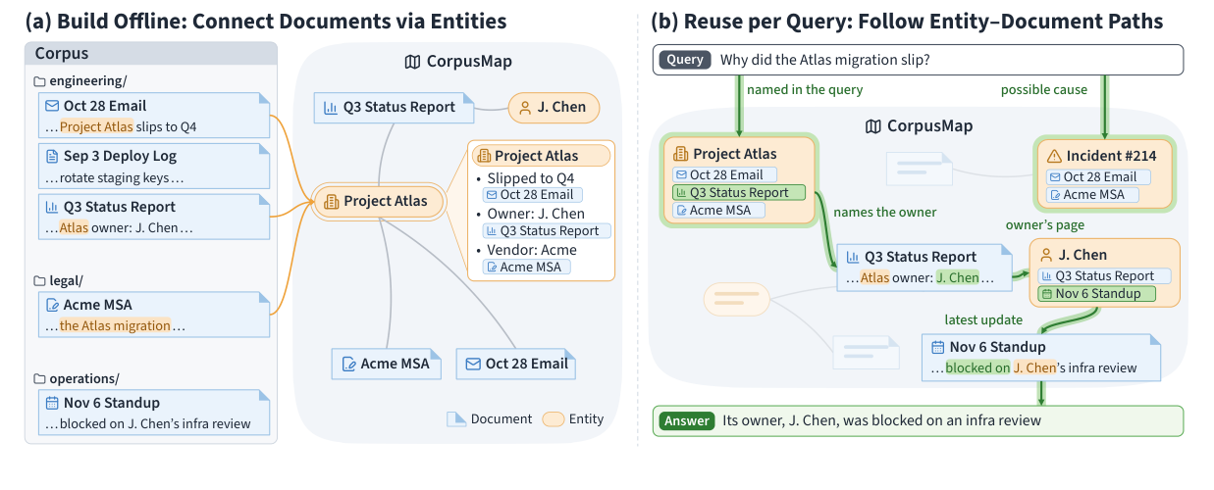Click calendar icon in green Nov 6 Standup chip
The image size is (1214, 490).
[1047, 294]
